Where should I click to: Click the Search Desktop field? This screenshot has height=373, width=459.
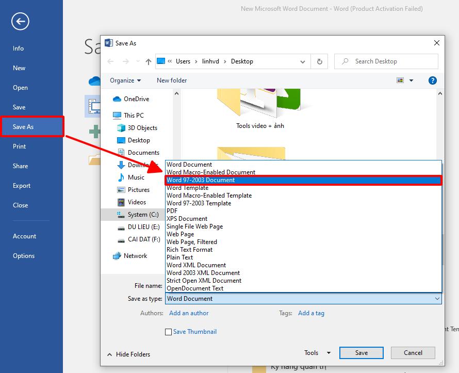[x=386, y=61]
